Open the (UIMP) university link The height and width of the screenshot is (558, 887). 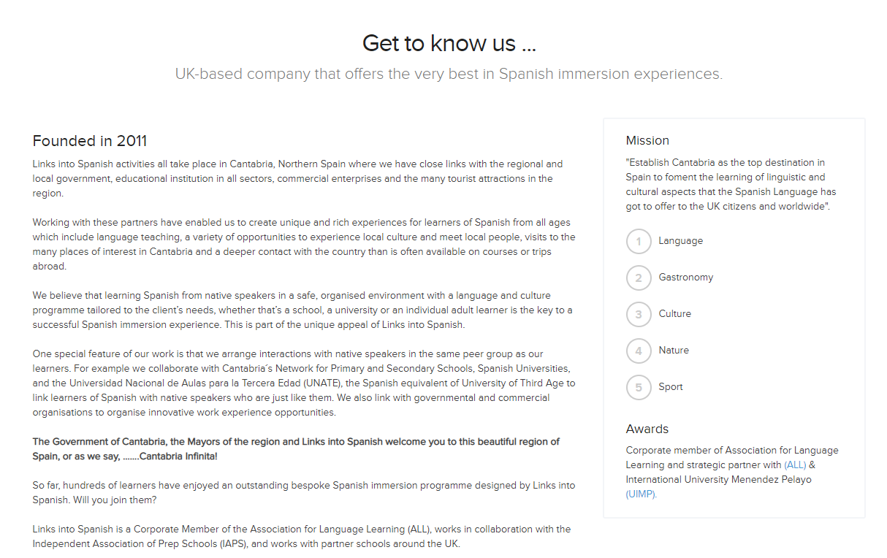point(641,494)
